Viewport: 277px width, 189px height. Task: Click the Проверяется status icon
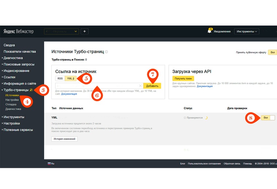185,118
